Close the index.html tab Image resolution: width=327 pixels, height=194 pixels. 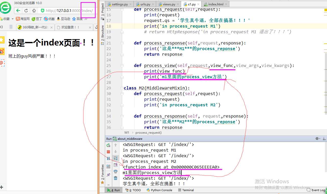tap(226, 4)
